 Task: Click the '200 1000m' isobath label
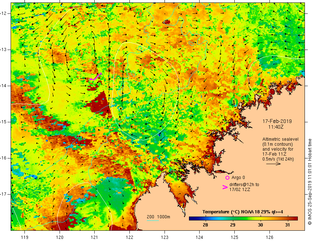(x=158, y=217)
